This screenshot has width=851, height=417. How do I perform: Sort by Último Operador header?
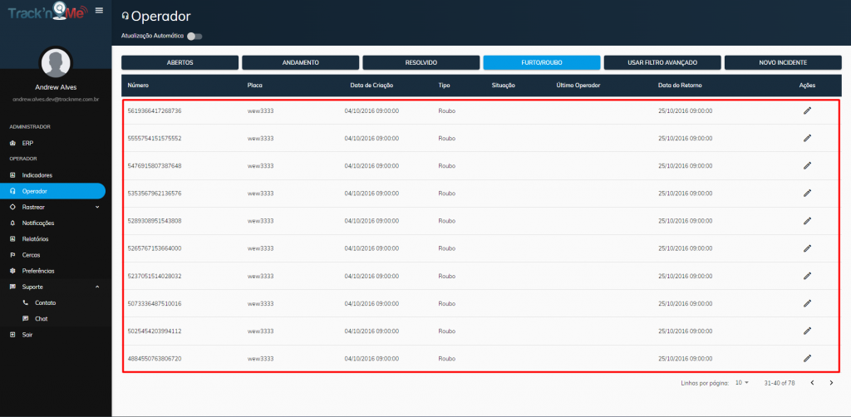tap(578, 86)
